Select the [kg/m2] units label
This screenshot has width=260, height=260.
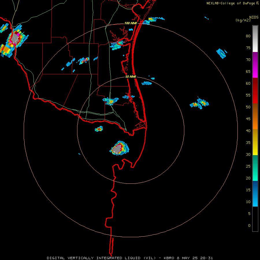coord(243,20)
